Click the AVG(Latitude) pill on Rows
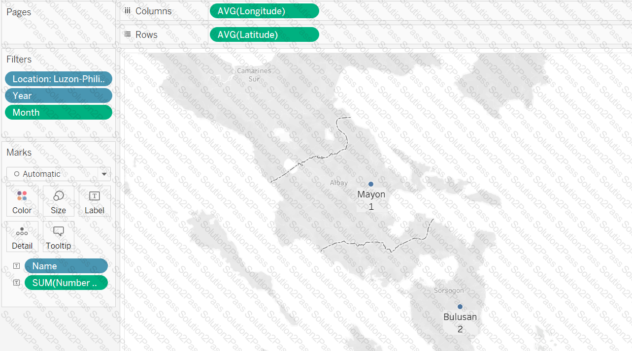Viewport: 632px width, 351px height. (x=264, y=34)
